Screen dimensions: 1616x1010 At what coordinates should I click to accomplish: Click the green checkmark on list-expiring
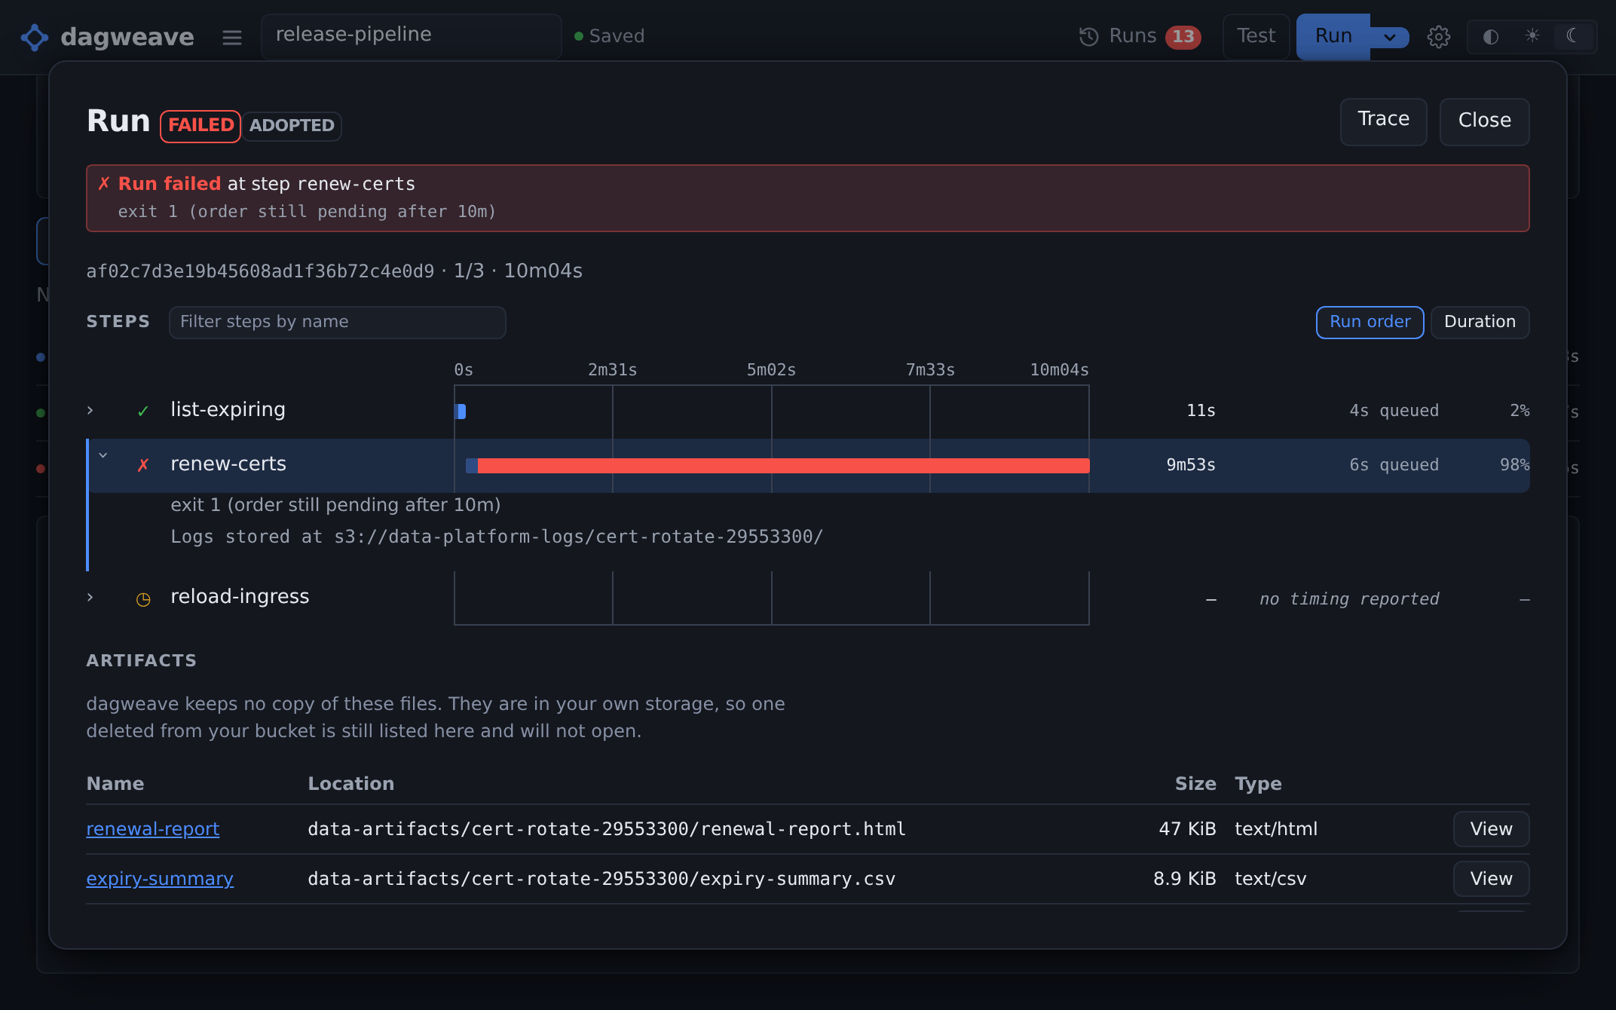point(143,411)
